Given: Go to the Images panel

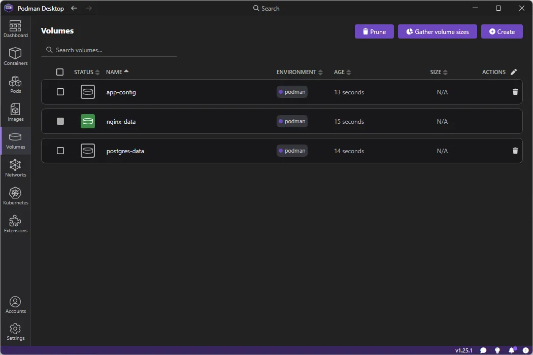Looking at the screenshot, I should (15, 112).
